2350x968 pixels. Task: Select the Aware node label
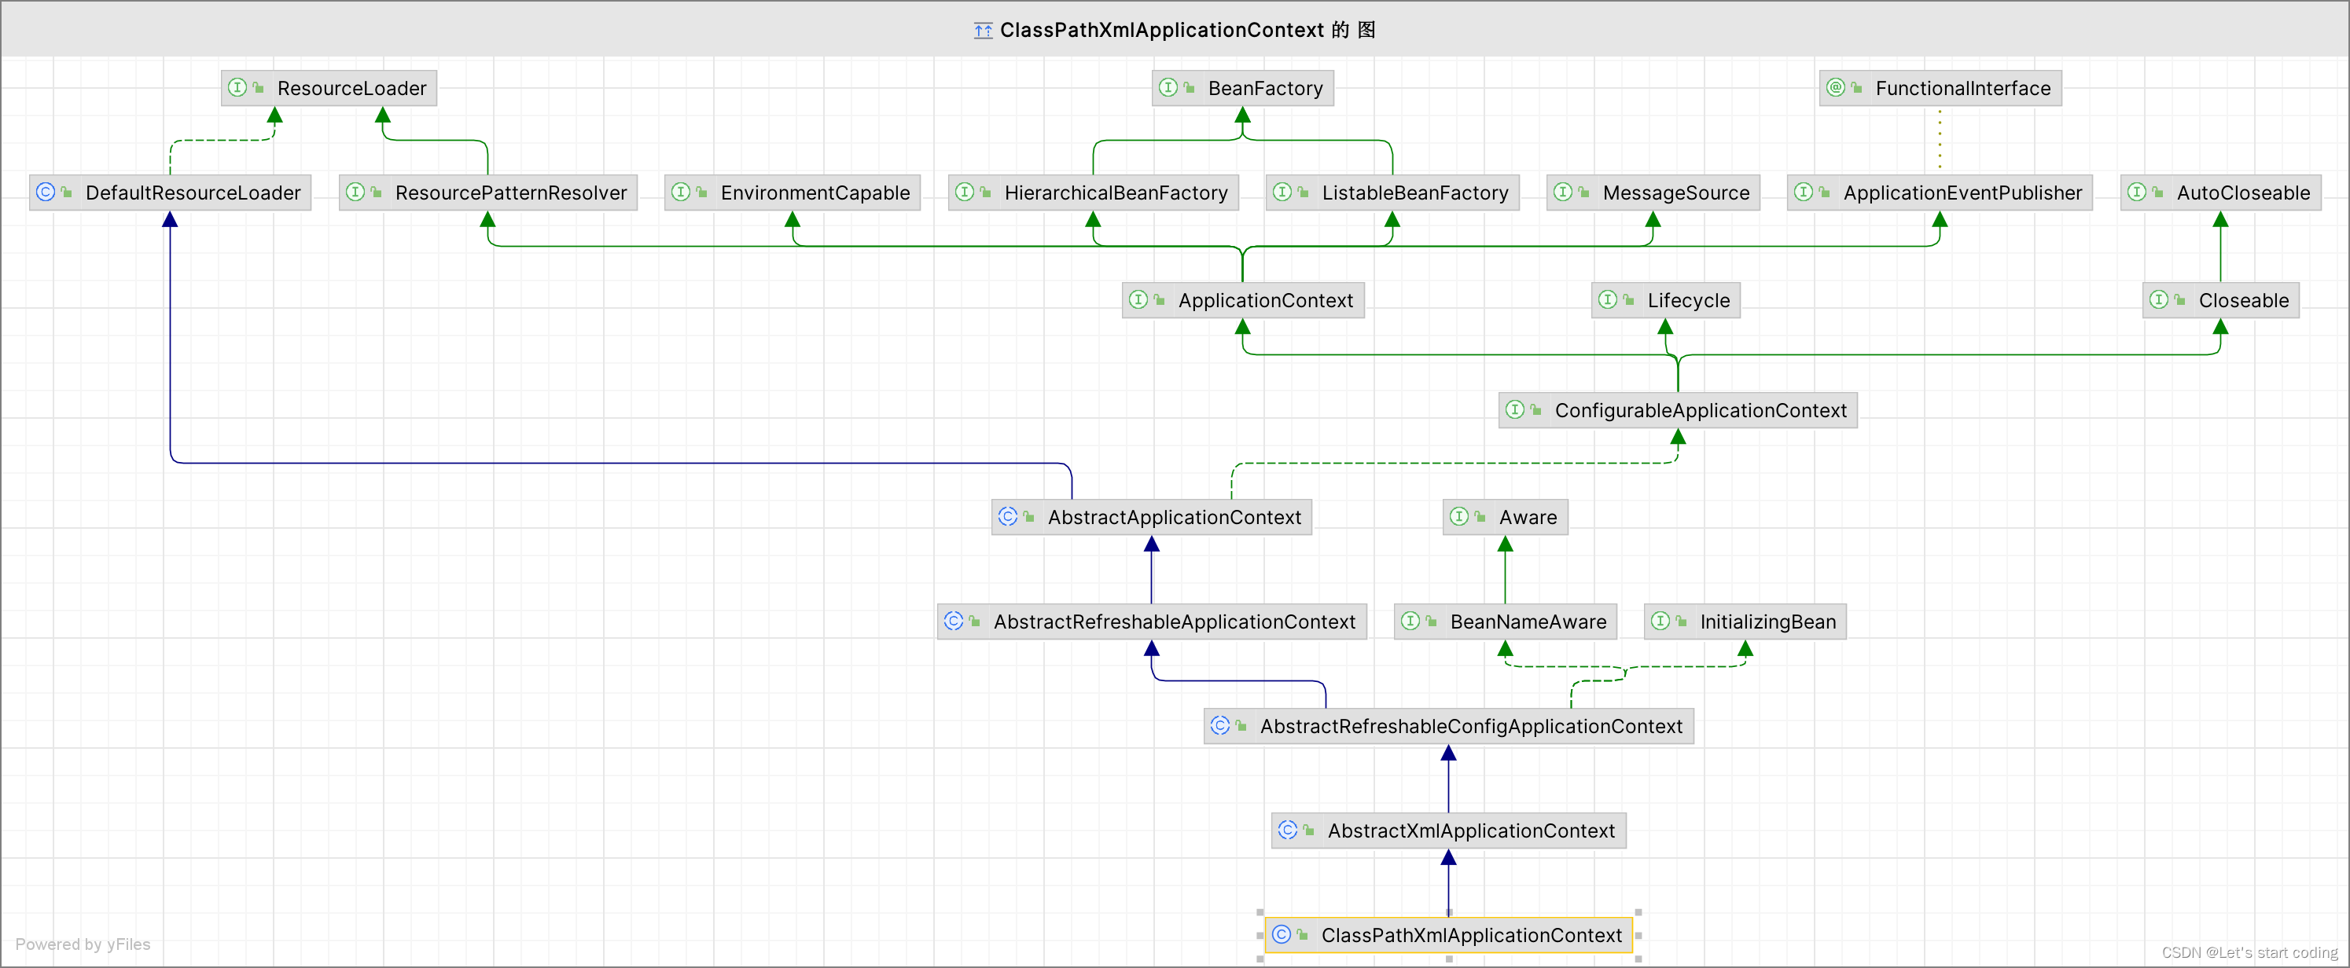click(1529, 518)
